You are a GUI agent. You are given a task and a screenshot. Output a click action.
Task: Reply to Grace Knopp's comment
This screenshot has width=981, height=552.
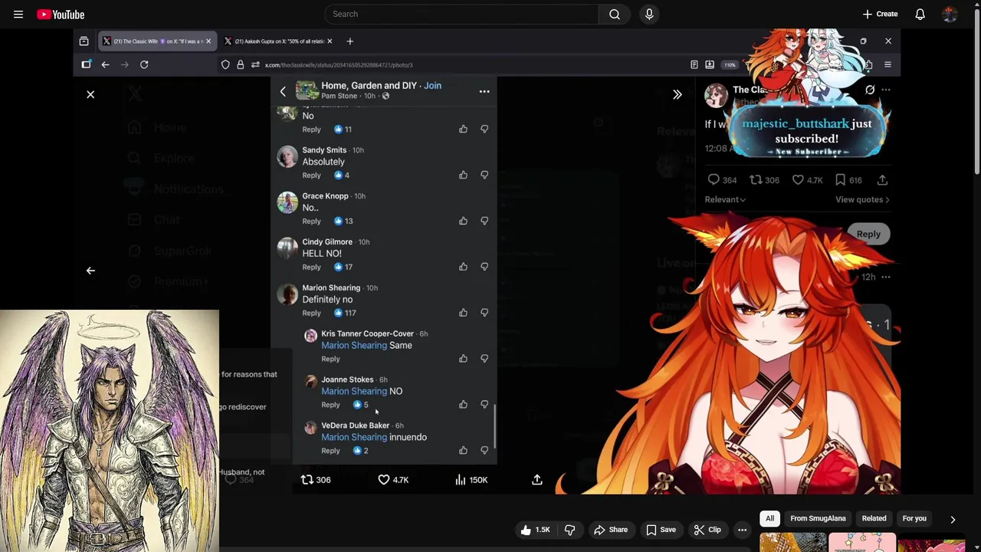coord(311,221)
